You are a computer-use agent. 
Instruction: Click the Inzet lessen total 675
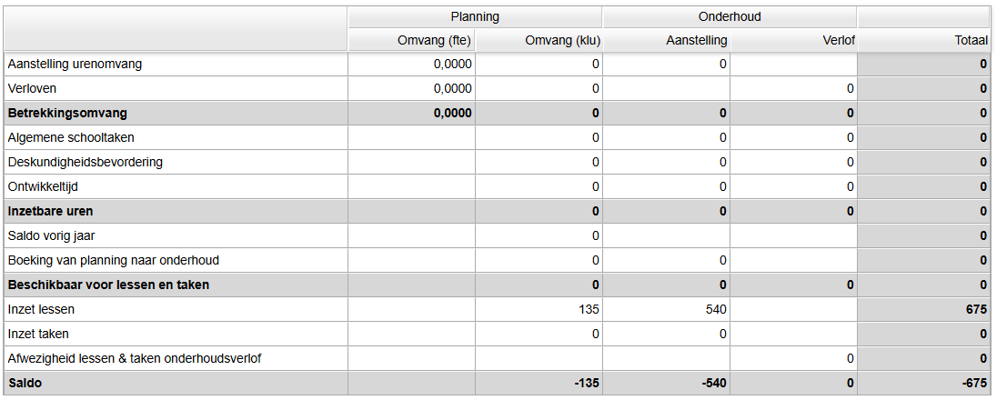tap(976, 310)
